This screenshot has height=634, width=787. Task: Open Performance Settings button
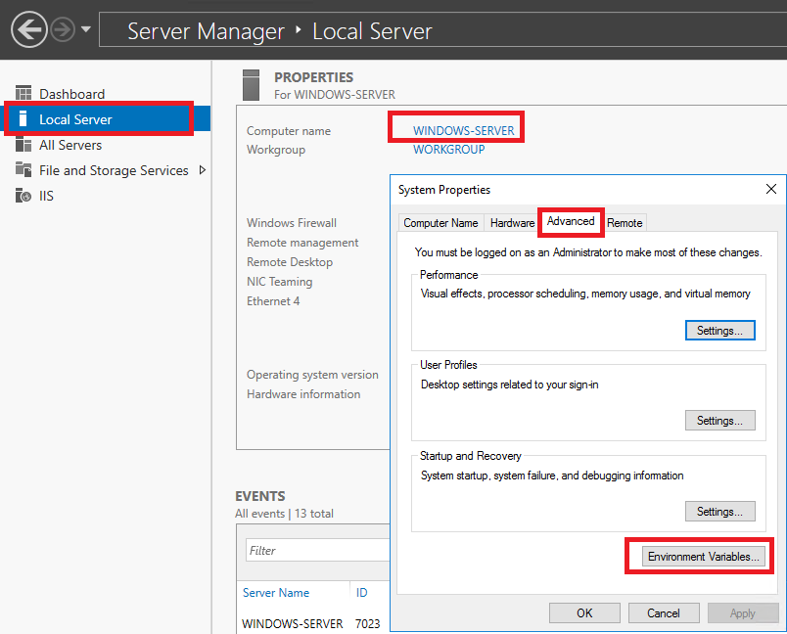(x=719, y=331)
